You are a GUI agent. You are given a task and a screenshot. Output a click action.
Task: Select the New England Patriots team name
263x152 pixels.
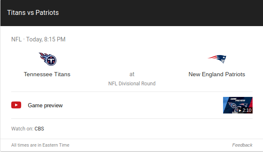(217, 74)
